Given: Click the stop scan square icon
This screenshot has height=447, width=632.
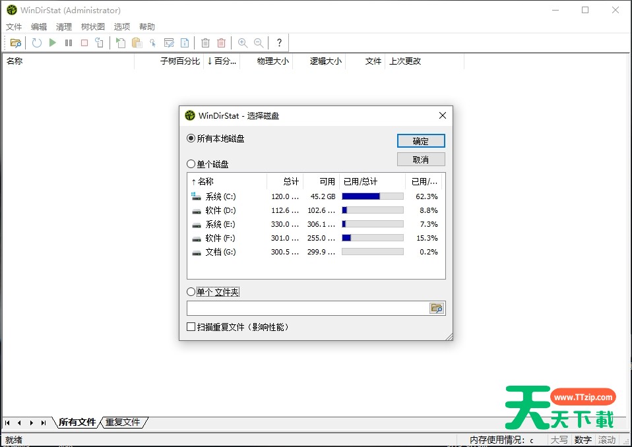Looking at the screenshot, I should pos(84,43).
